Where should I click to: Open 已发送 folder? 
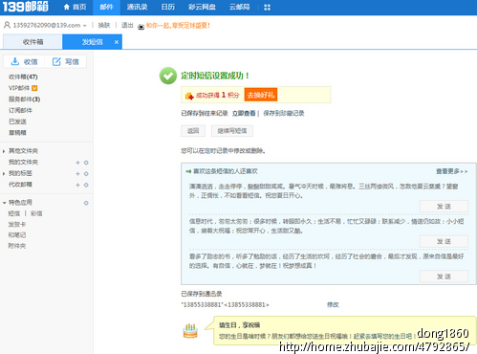[x=17, y=122]
